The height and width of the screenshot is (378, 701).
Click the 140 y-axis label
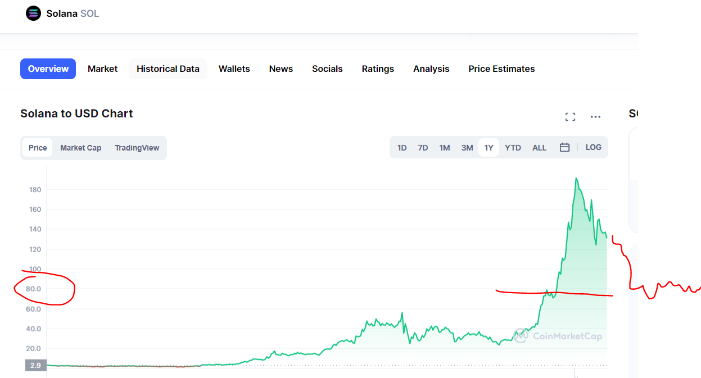[x=35, y=229]
